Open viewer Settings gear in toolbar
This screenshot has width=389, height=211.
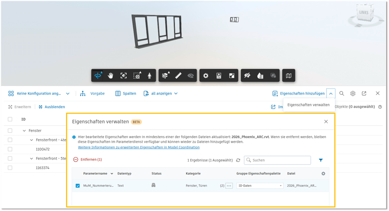tap(206, 76)
